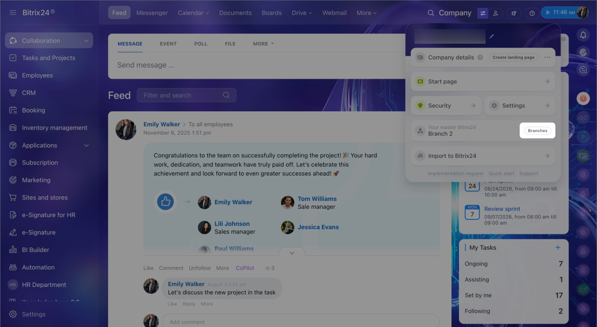The image size is (597, 327).
Task: Open the GC chat avatar in right bar
Action: tap(583, 118)
